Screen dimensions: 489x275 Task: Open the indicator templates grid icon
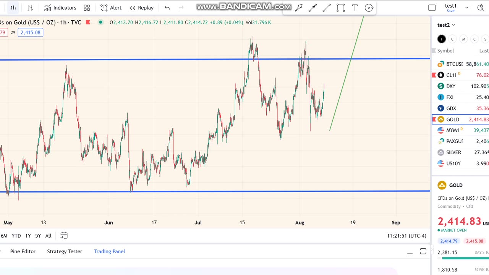tap(87, 8)
